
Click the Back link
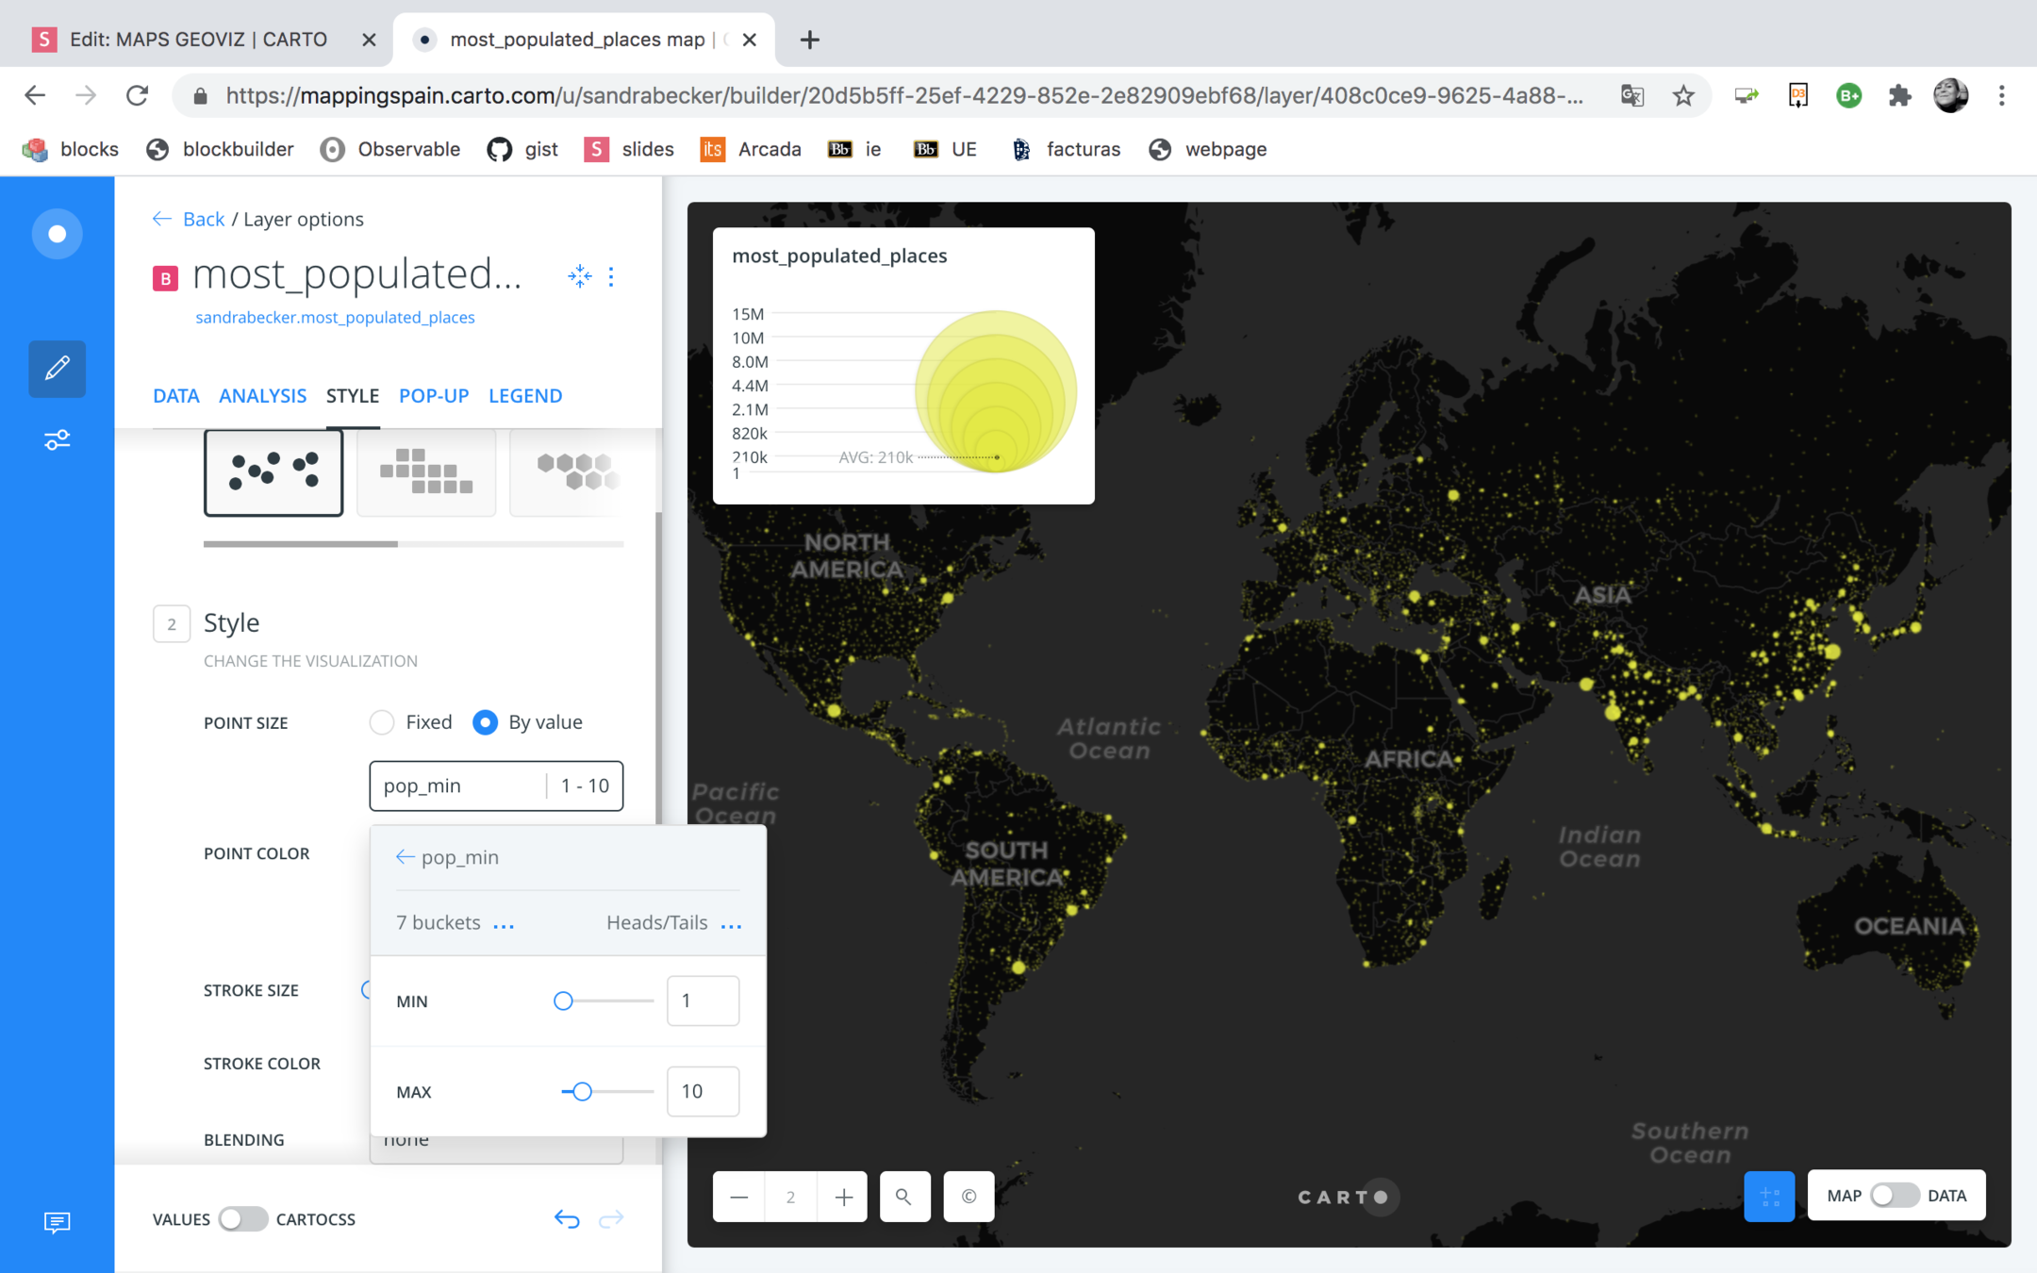click(x=203, y=219)
